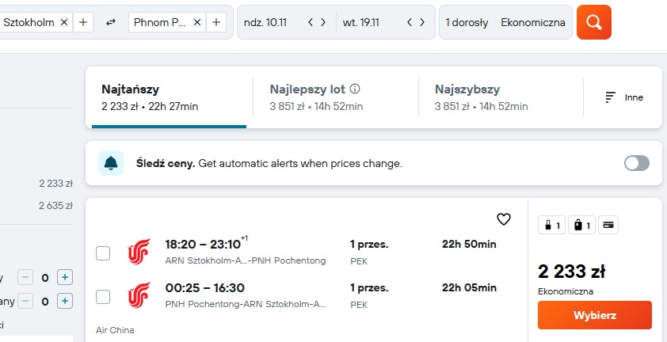Click the Sztokholm origin text
The height and width of the screenshot is (342, 667).
coord(29,22)
